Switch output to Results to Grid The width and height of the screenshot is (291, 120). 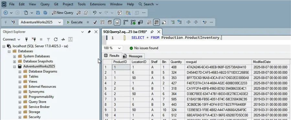click(x=156, y=22)
